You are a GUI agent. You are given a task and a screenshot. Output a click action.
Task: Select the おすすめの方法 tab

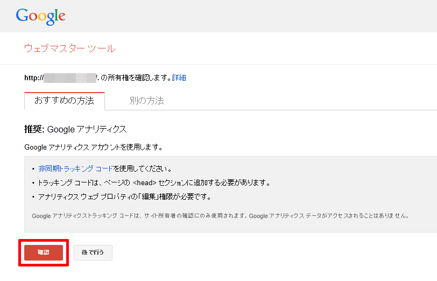[65, 101]
